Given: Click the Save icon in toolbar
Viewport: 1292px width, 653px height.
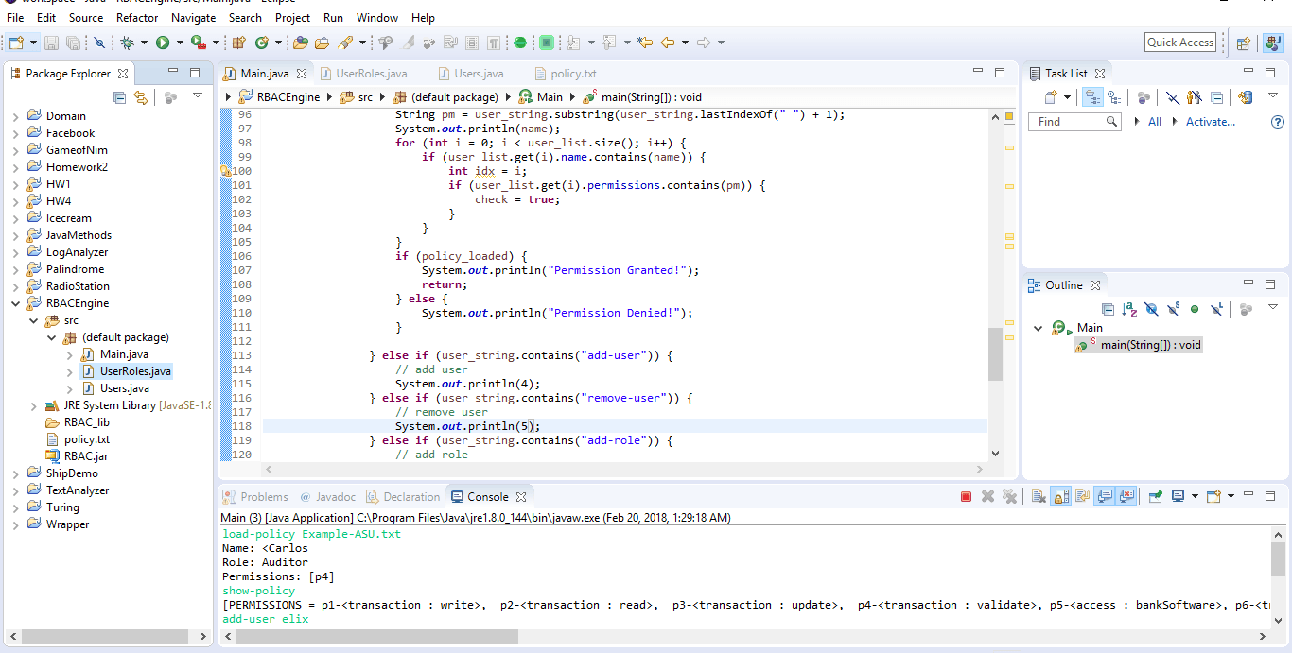Looking at the screenshot, I should (51, 43).
